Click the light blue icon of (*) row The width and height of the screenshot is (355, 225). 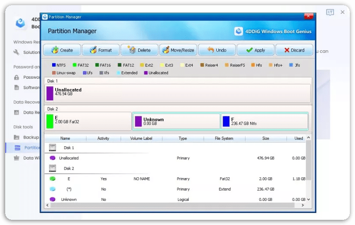click(x=53, y=189)
